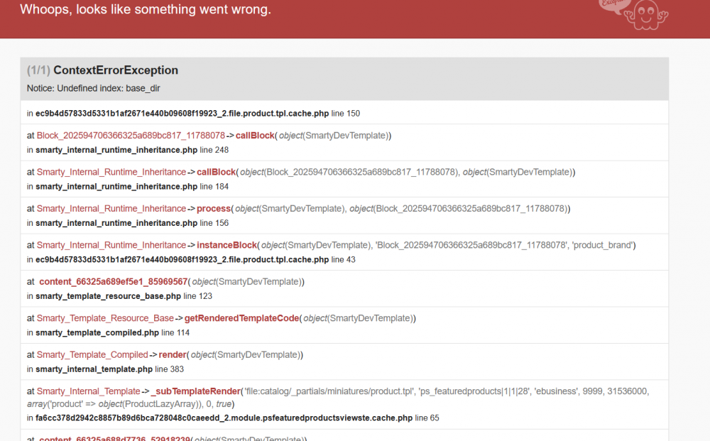Click the process method name
The width and height of the screenshot is (710, 441).
click(214, 209)
